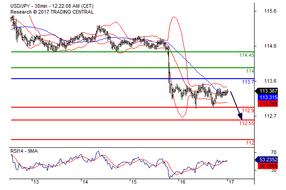Click the chart title 'USD/JPY - 30min'
Screen dimensions: 286x190
(27, 6)
